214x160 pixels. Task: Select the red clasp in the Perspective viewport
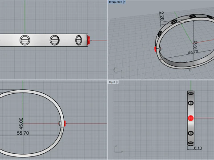156,49
